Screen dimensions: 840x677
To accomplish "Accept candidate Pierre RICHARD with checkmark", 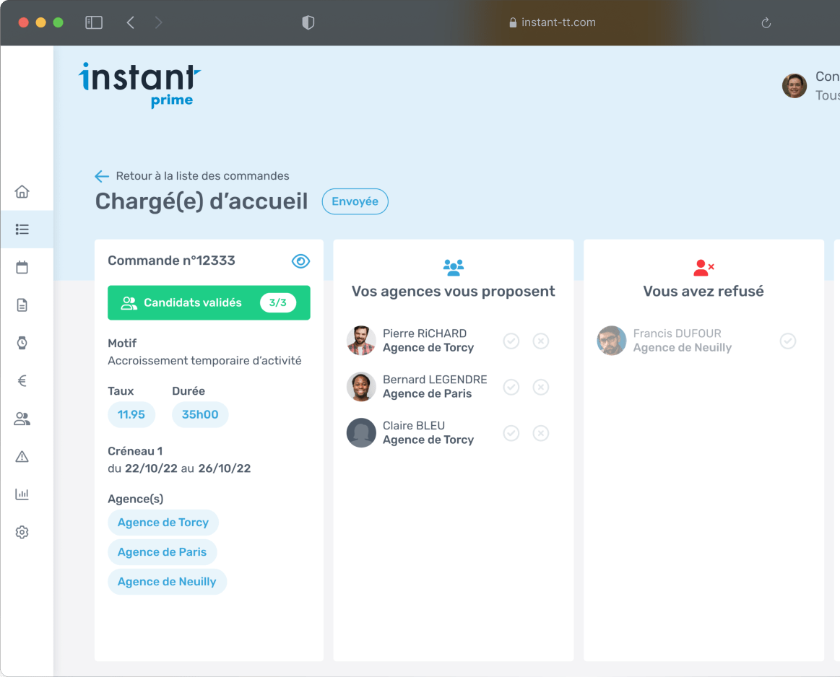I will click(x=511, y=341).
